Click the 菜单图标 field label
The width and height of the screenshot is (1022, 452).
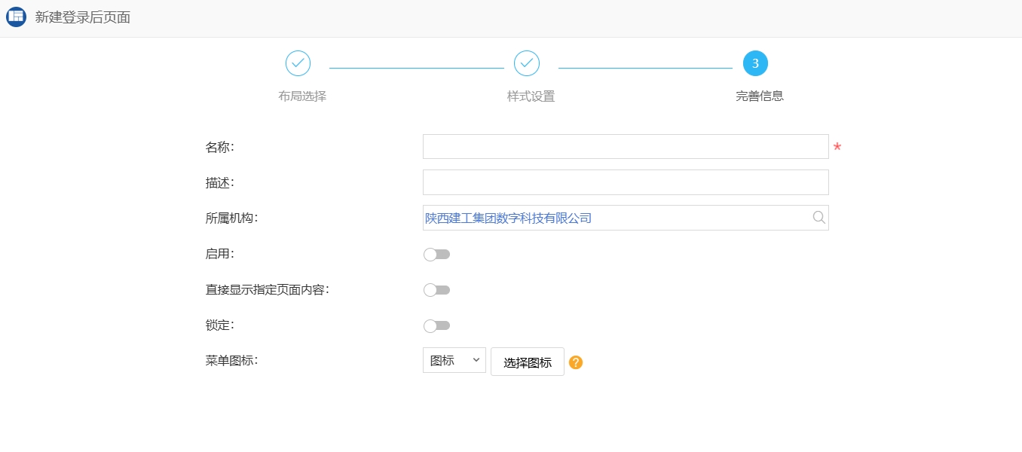(x=231, y=361)
